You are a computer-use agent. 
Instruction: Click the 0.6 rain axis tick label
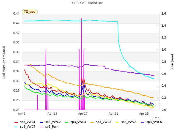164,74
